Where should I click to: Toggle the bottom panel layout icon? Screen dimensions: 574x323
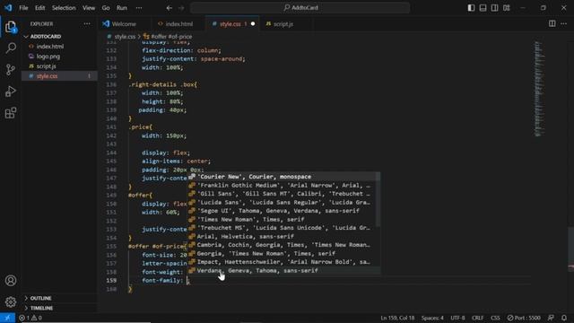pyautogui.click(x=483, y=8)
